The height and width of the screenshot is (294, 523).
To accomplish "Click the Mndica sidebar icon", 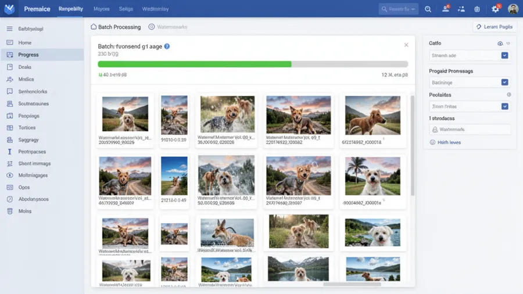I will point(10,80).
